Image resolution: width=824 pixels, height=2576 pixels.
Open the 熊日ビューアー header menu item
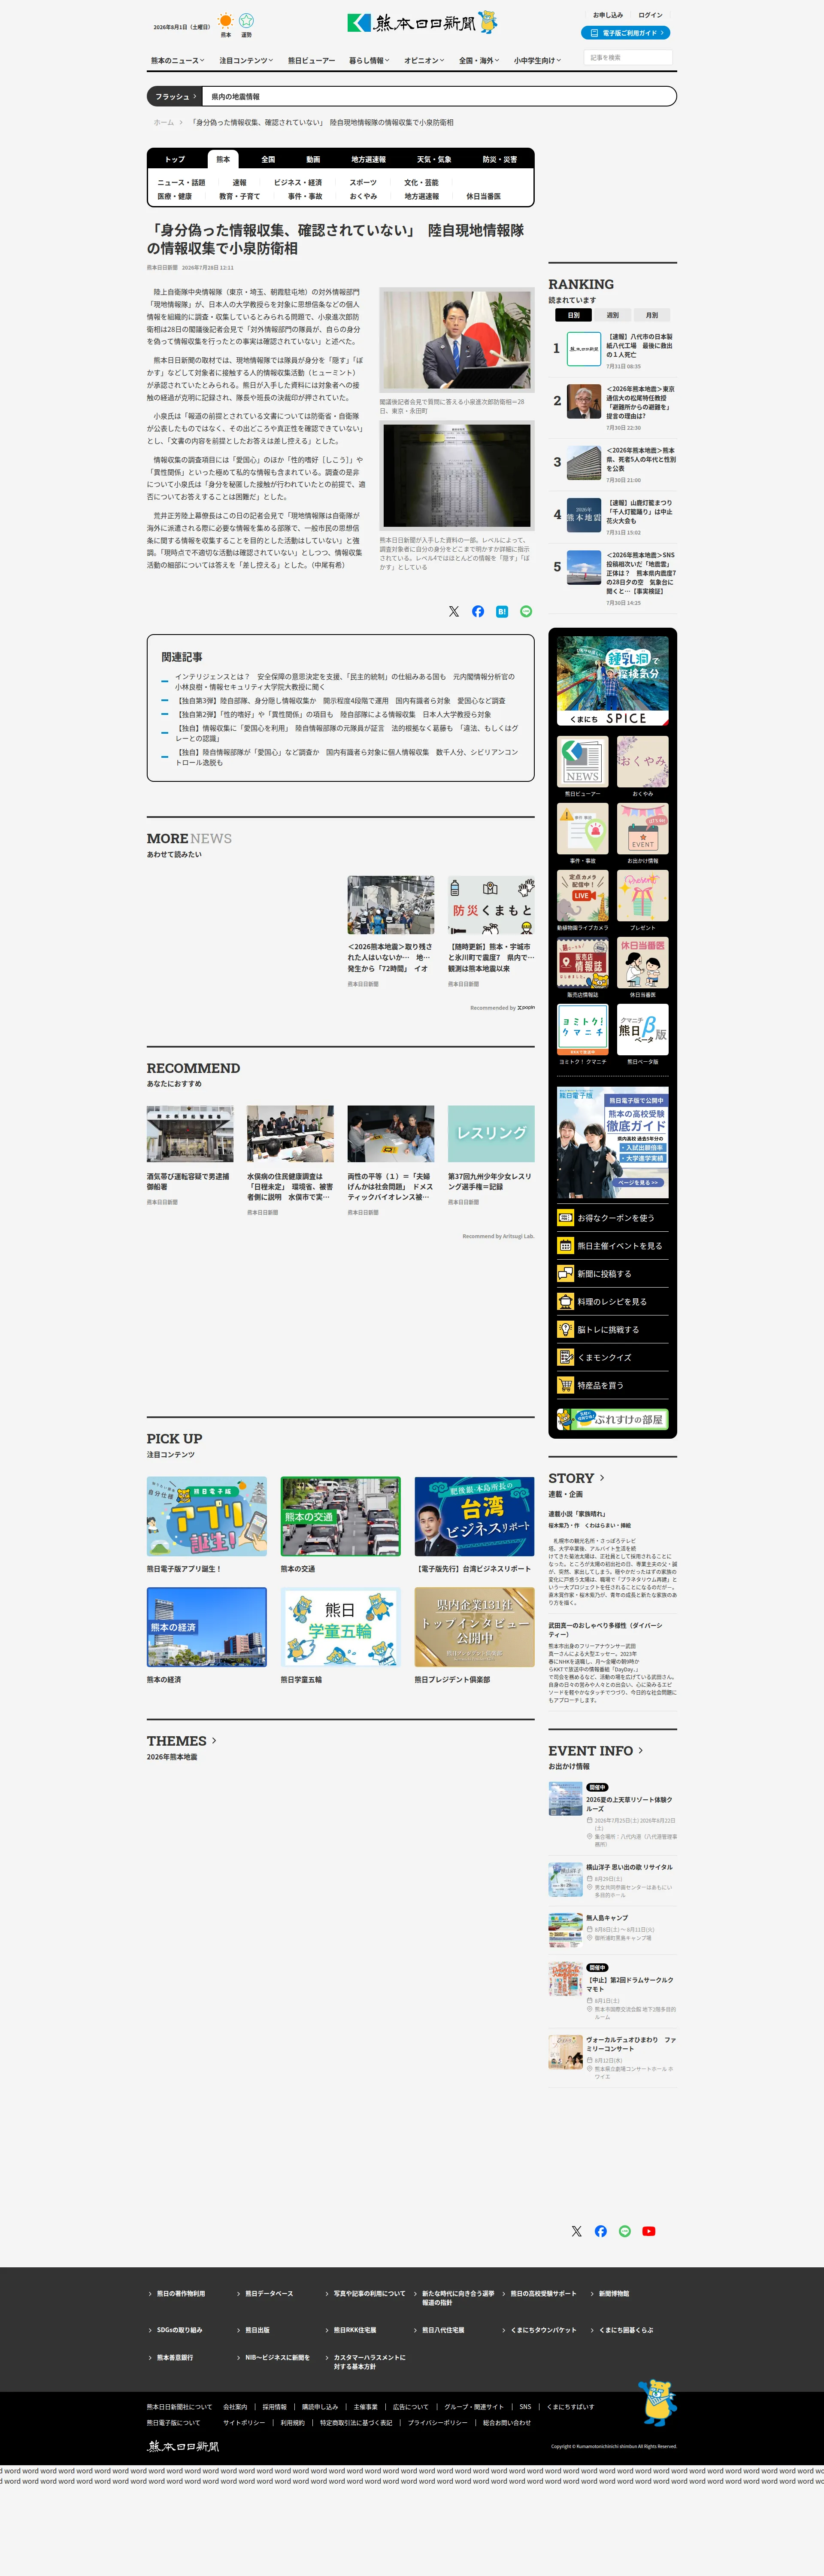pyautogui.click(x=312, y=61)
